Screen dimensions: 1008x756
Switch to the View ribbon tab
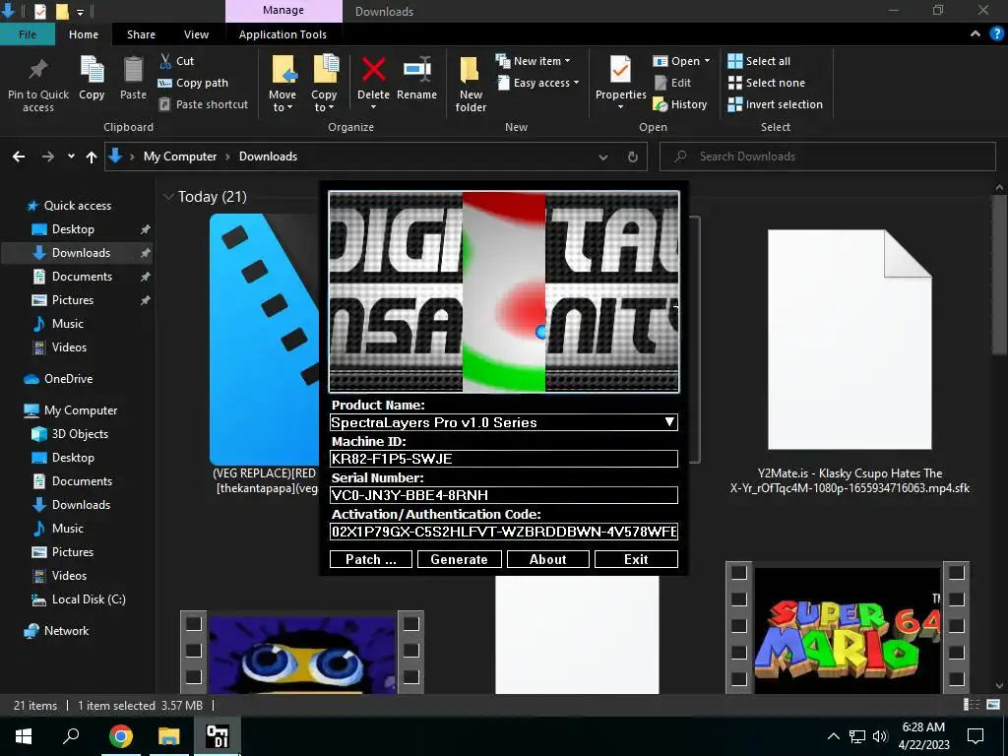pos(196,34)
